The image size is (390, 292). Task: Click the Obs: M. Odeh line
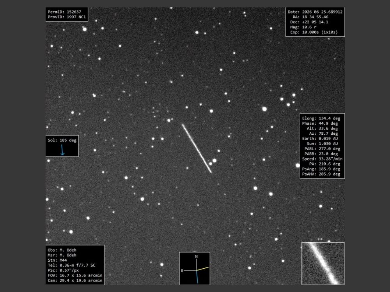click(x=62, y=250)
